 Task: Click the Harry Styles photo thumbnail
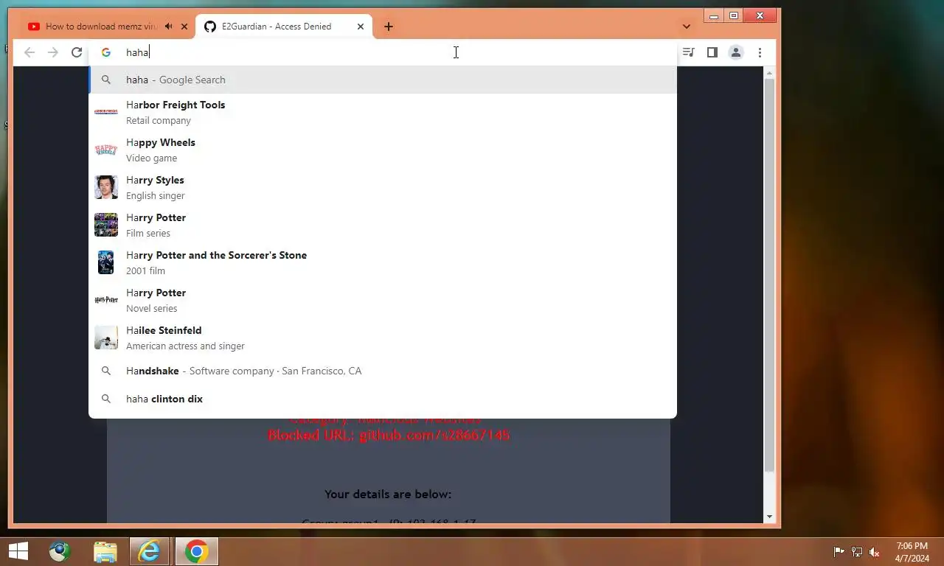[106, 187]
